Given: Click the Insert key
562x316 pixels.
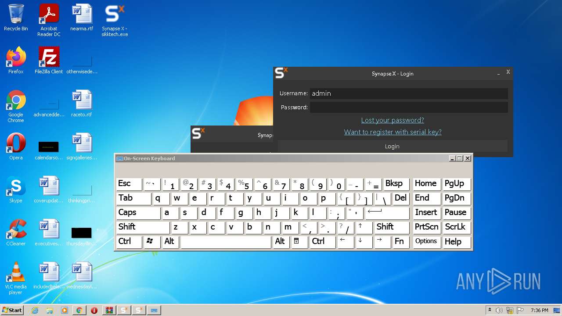Looking at the screenshot, I should (x=427, y=213).
